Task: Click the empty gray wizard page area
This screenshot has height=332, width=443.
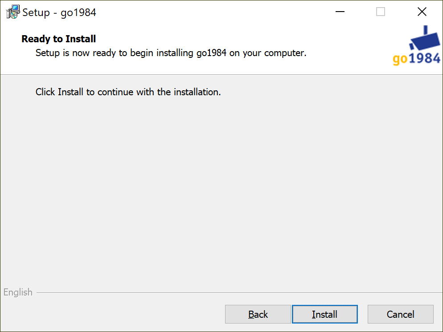Action: 221,192
